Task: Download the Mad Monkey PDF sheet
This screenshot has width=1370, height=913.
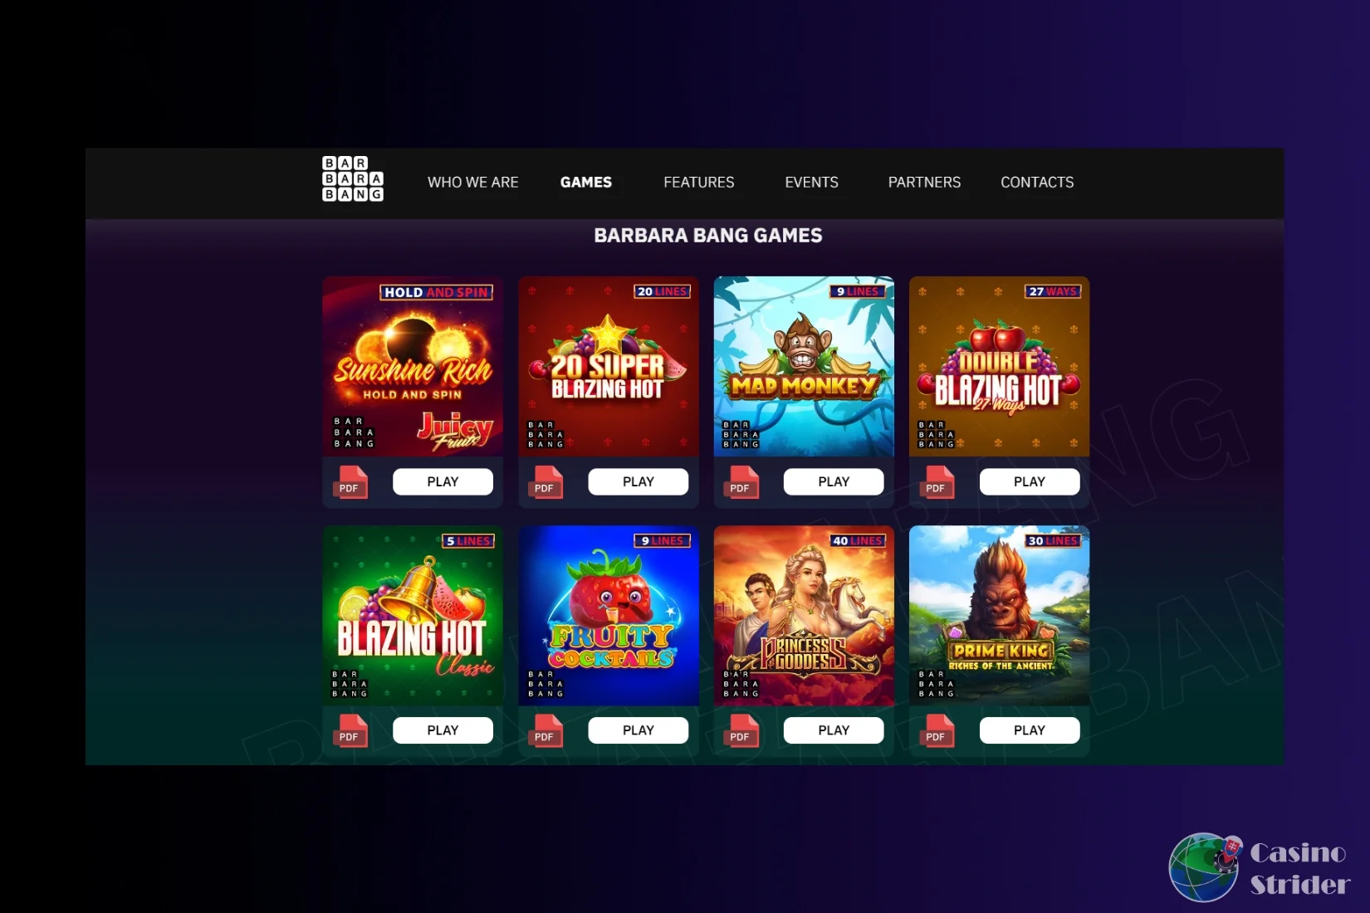Action: pos(741,482)
